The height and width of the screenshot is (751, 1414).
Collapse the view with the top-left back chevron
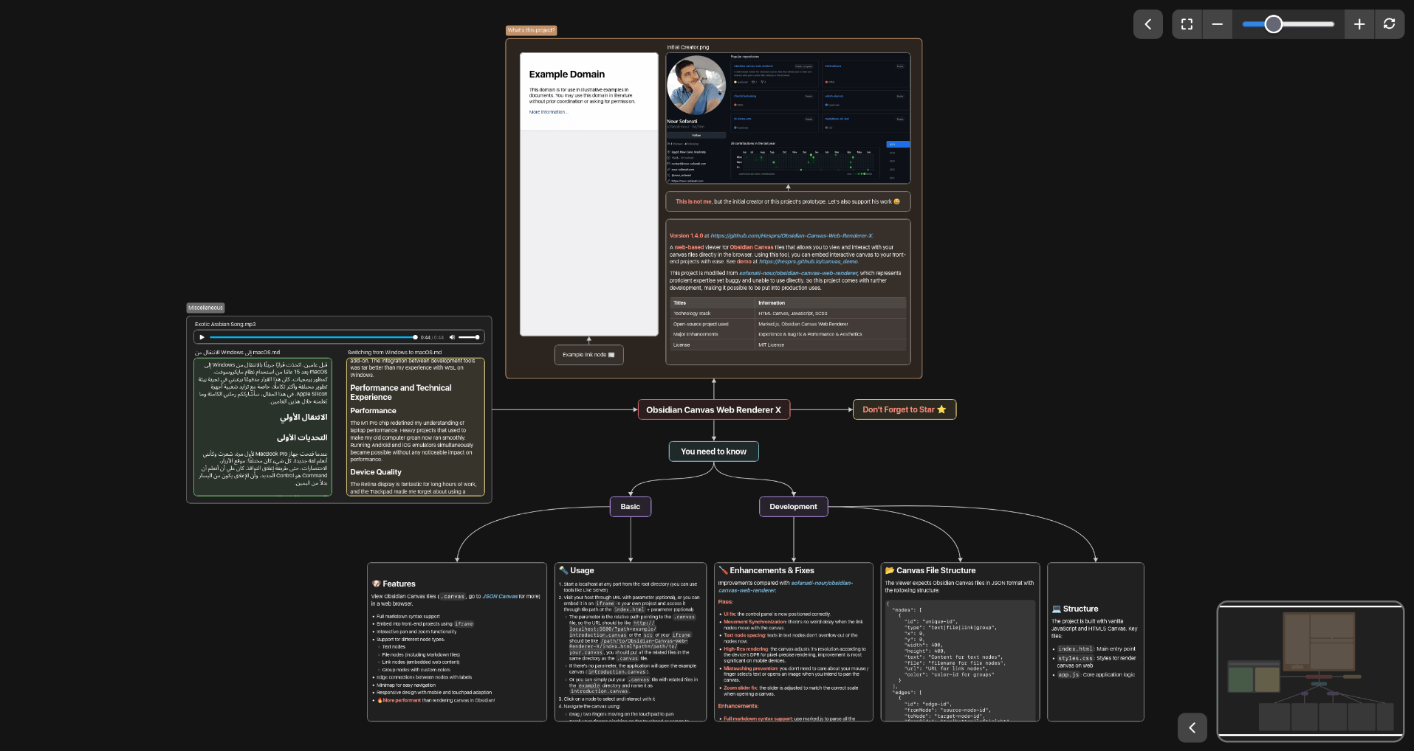[x=1148, y=24]
